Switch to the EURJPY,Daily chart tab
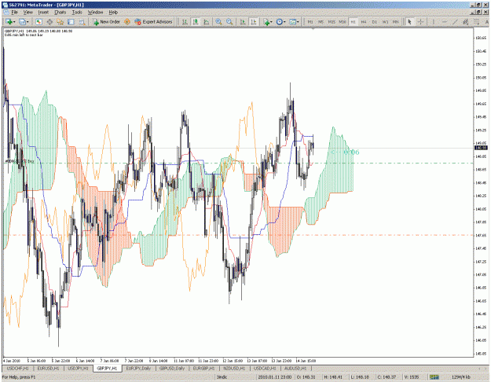Image resolution: width=491 pixels, height=382 pixels. pyautogui.click(x=138, y=369)
